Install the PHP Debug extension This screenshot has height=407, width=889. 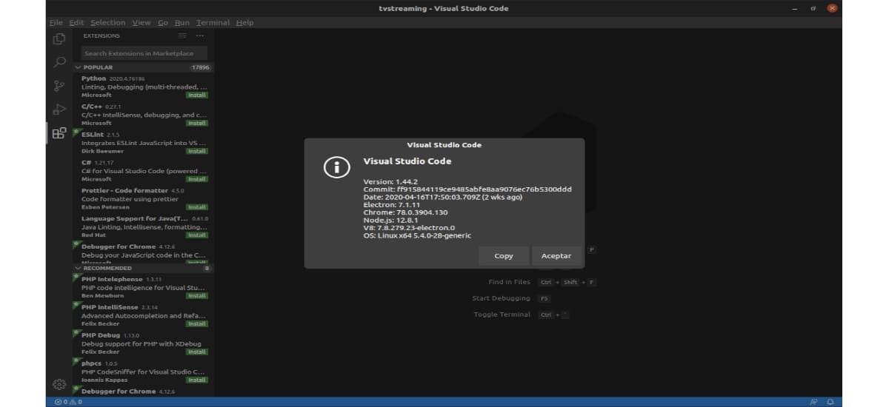point(197,351)
